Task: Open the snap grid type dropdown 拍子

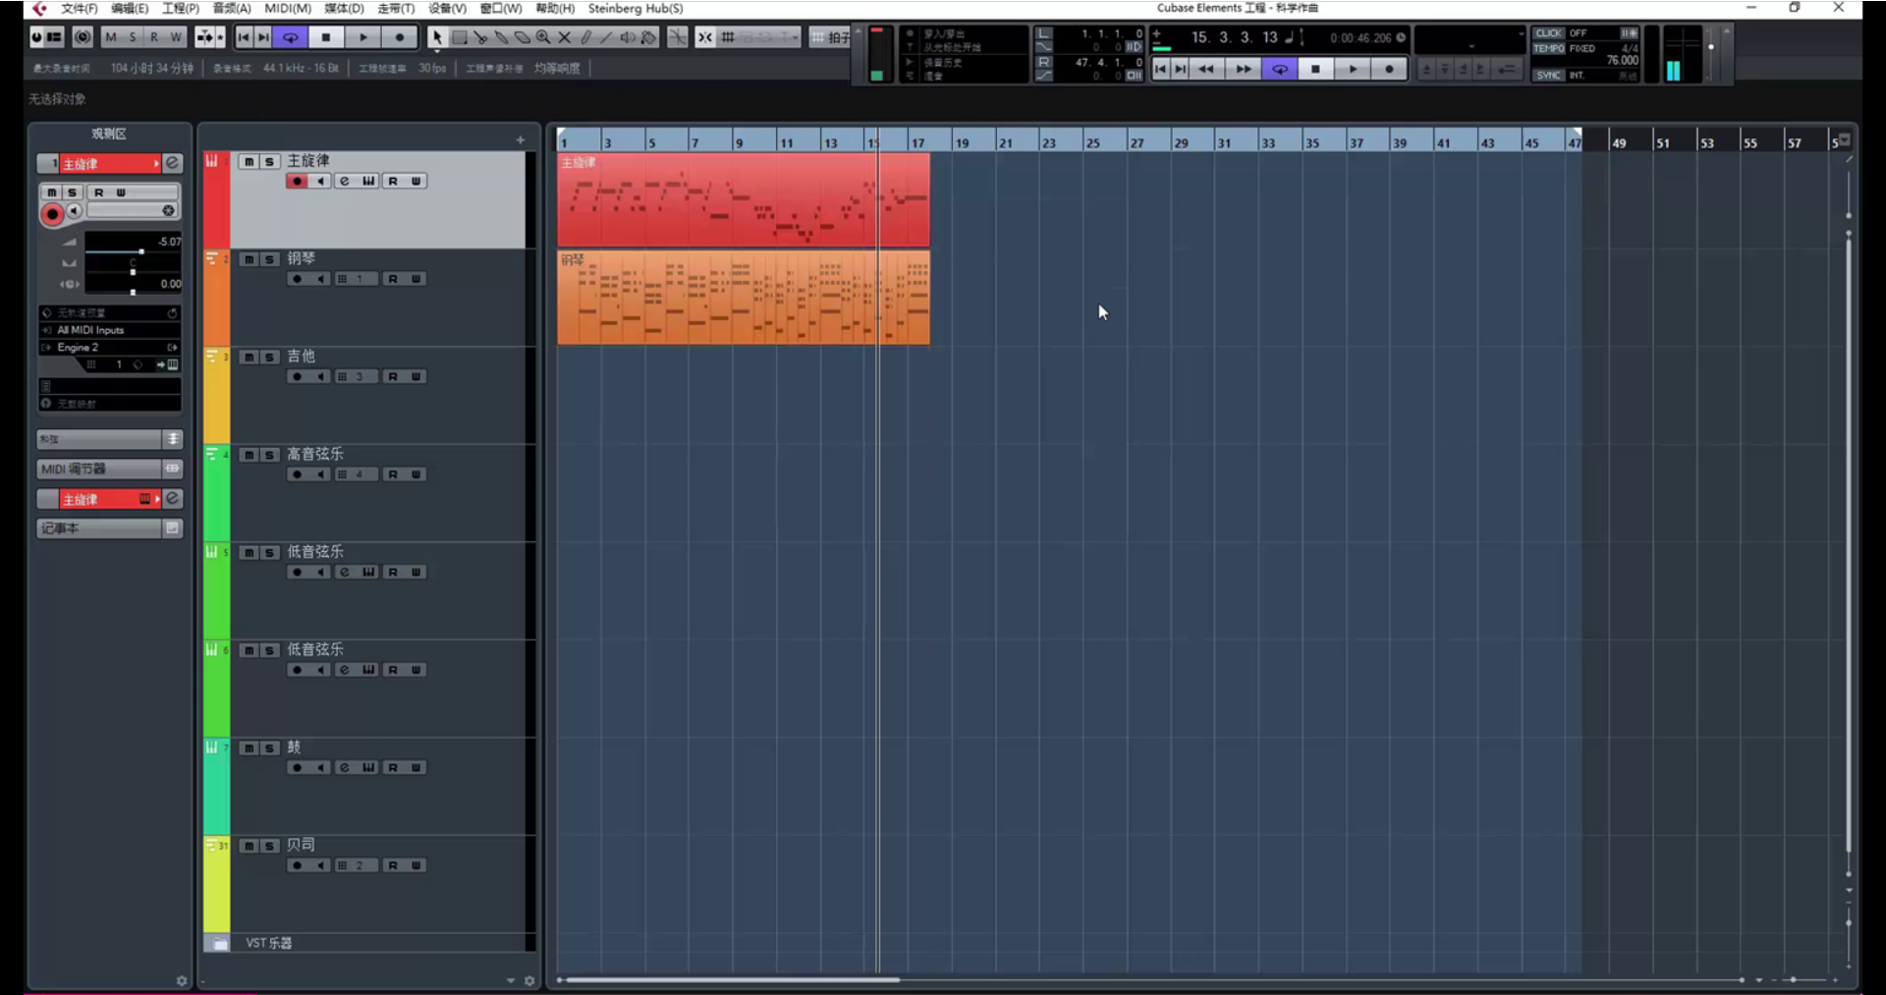Action: [830, 37]
